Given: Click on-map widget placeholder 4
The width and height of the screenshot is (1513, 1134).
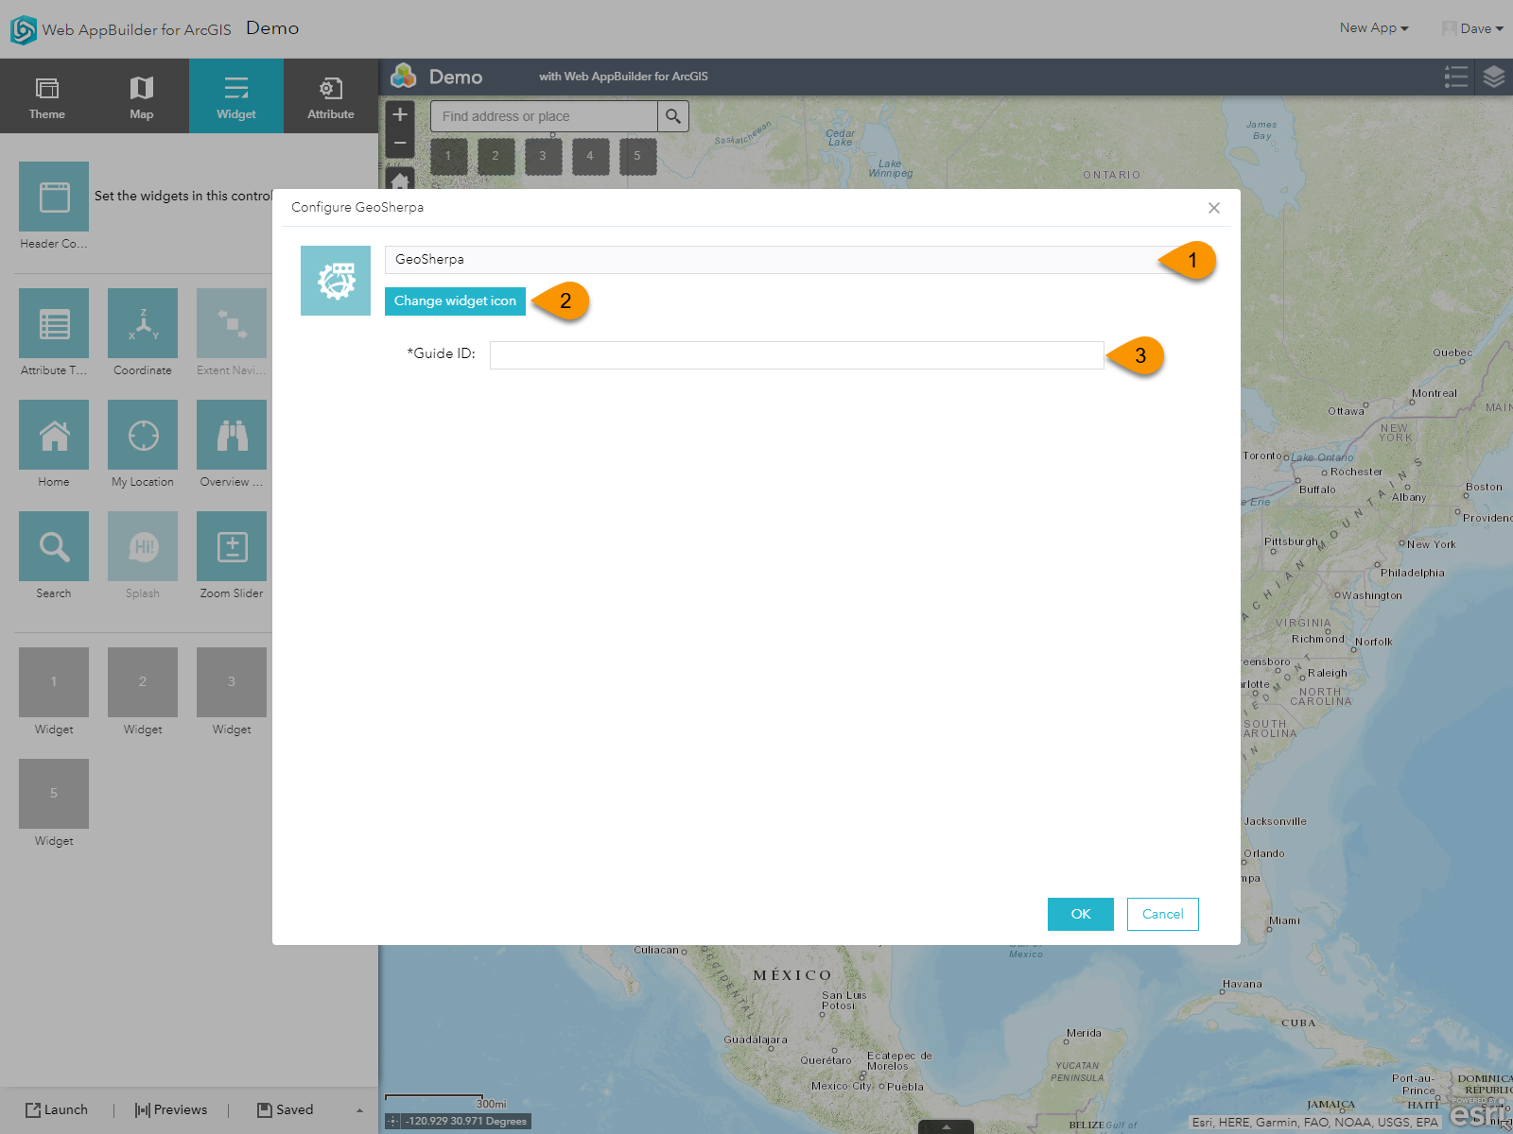Looking at the screenshot, I should 590,156.
